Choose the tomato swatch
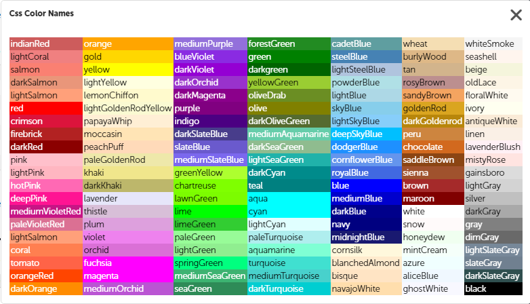The height and width of the screenshot is (304, 530). pyautogui.click(x=46, y=263)
